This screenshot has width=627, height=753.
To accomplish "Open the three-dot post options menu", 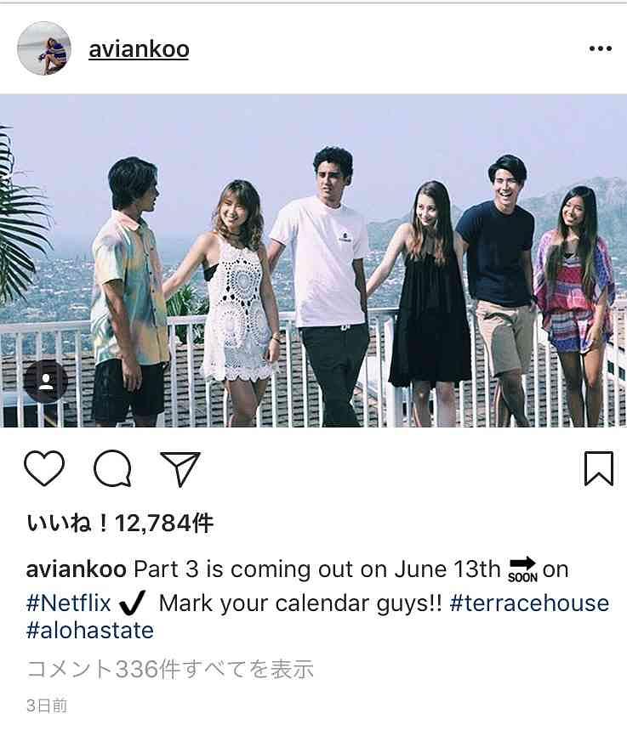I will point(600,48).
